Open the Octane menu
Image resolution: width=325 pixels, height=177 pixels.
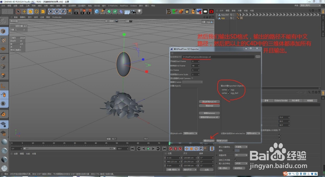point(134,6)
